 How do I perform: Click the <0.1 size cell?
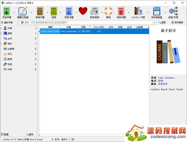pos(99,31)
